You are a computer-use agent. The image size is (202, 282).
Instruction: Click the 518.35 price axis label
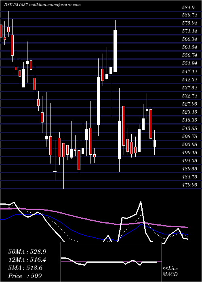(189, 120)
